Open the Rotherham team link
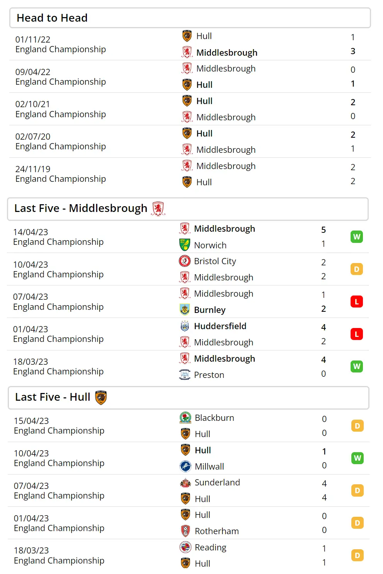The width and height of the screenshot is (383, 574). pos(217,531)
